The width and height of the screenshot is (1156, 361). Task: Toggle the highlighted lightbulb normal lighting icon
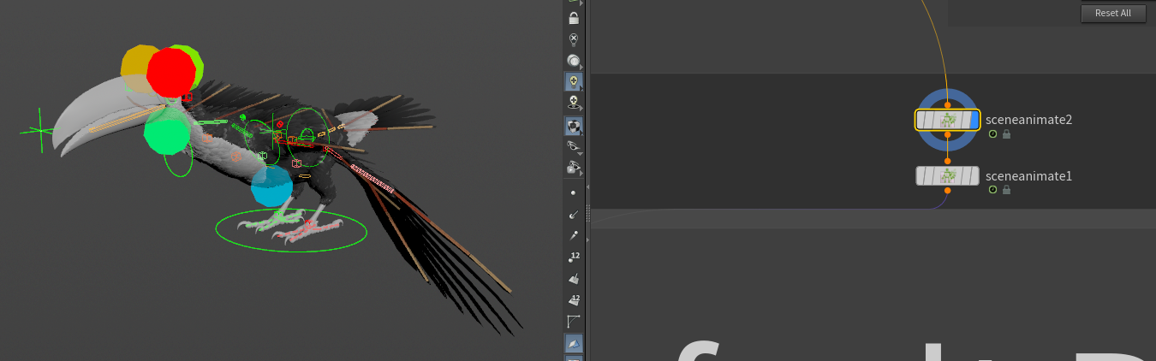574,82
